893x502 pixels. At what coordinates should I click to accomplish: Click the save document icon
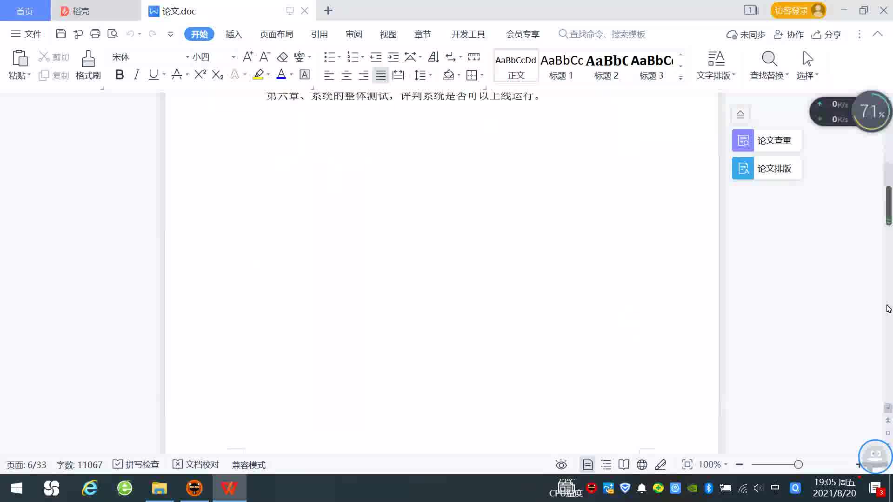pyautogui.click(x=60, y=34)
